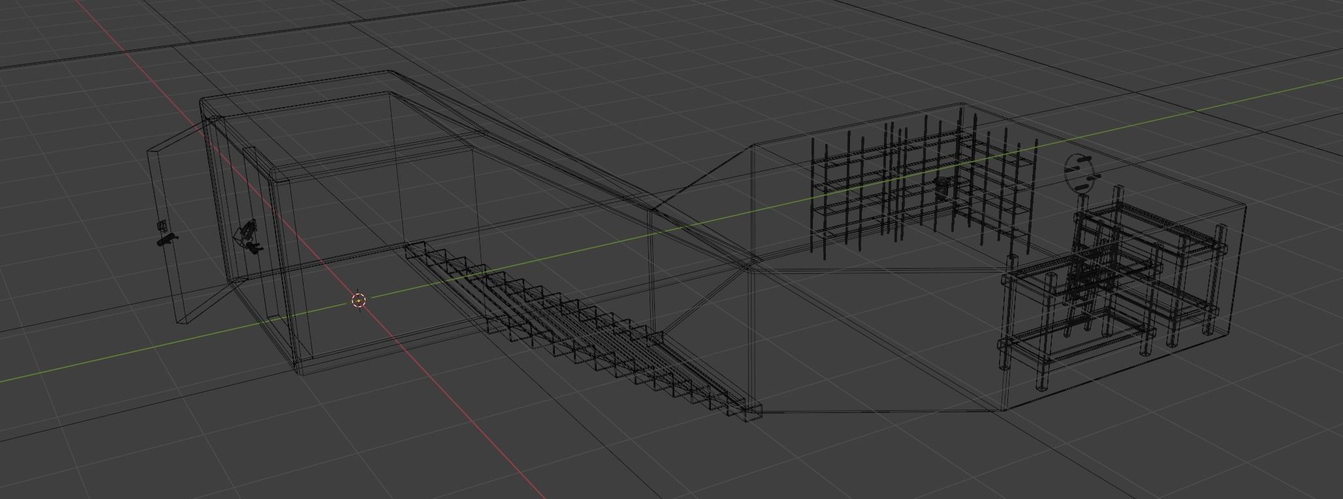Select the small lock plate above the door handle

click(x=162, y=226)
